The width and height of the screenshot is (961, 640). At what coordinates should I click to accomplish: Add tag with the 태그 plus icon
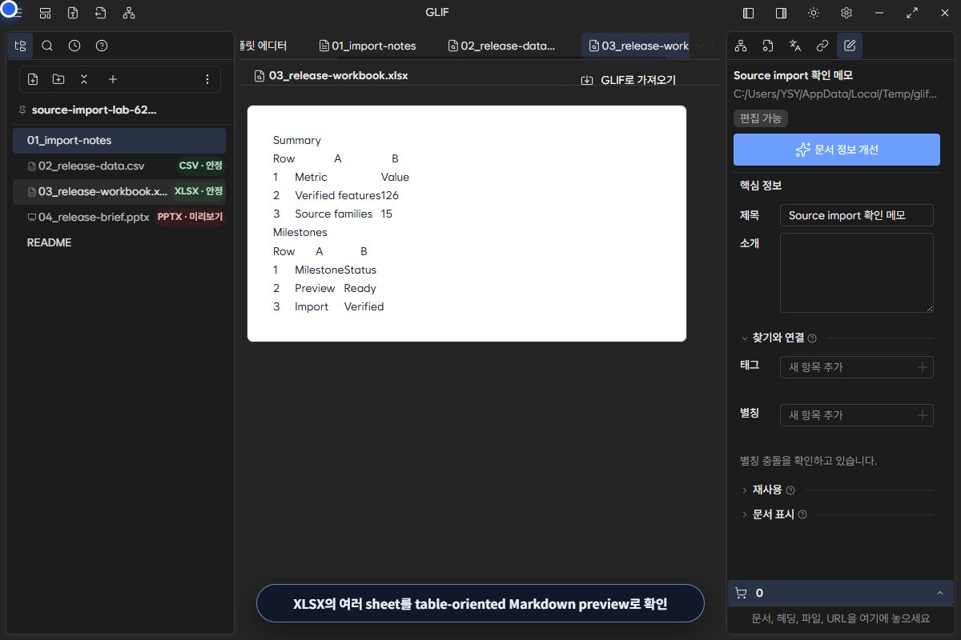pyautogui.click(x=923, y=367)
